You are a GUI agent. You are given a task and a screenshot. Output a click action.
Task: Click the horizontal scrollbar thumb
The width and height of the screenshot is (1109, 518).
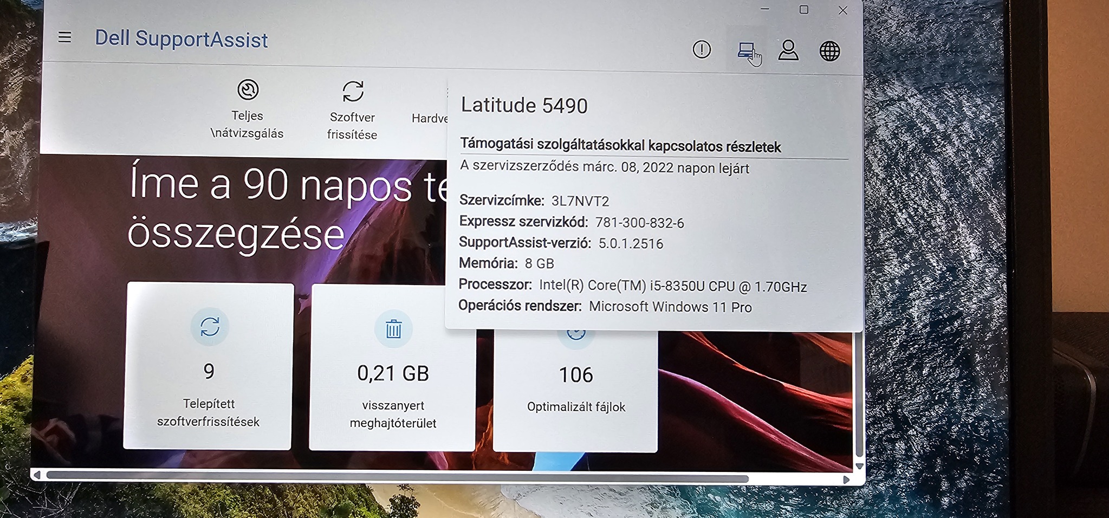397,477
